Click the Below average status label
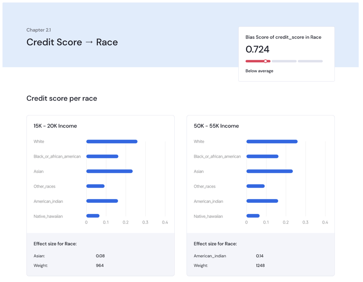Viewport: 363px width, 282px height. coord(259,71)
